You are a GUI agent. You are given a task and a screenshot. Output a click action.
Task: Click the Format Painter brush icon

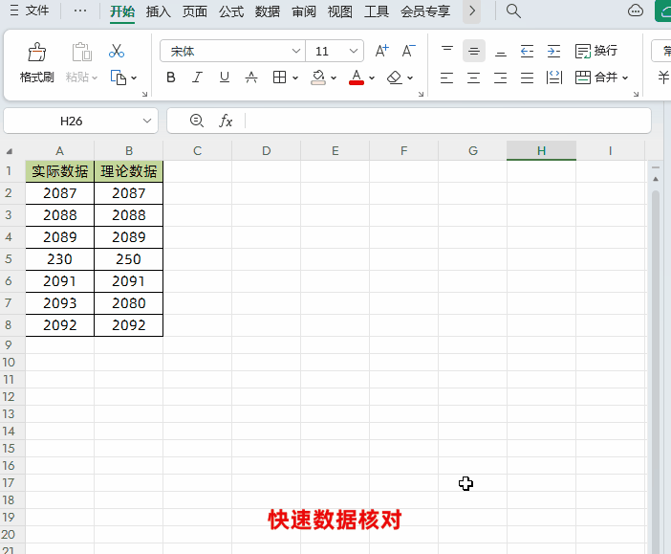pyautogui.click(x=36, y=53)
